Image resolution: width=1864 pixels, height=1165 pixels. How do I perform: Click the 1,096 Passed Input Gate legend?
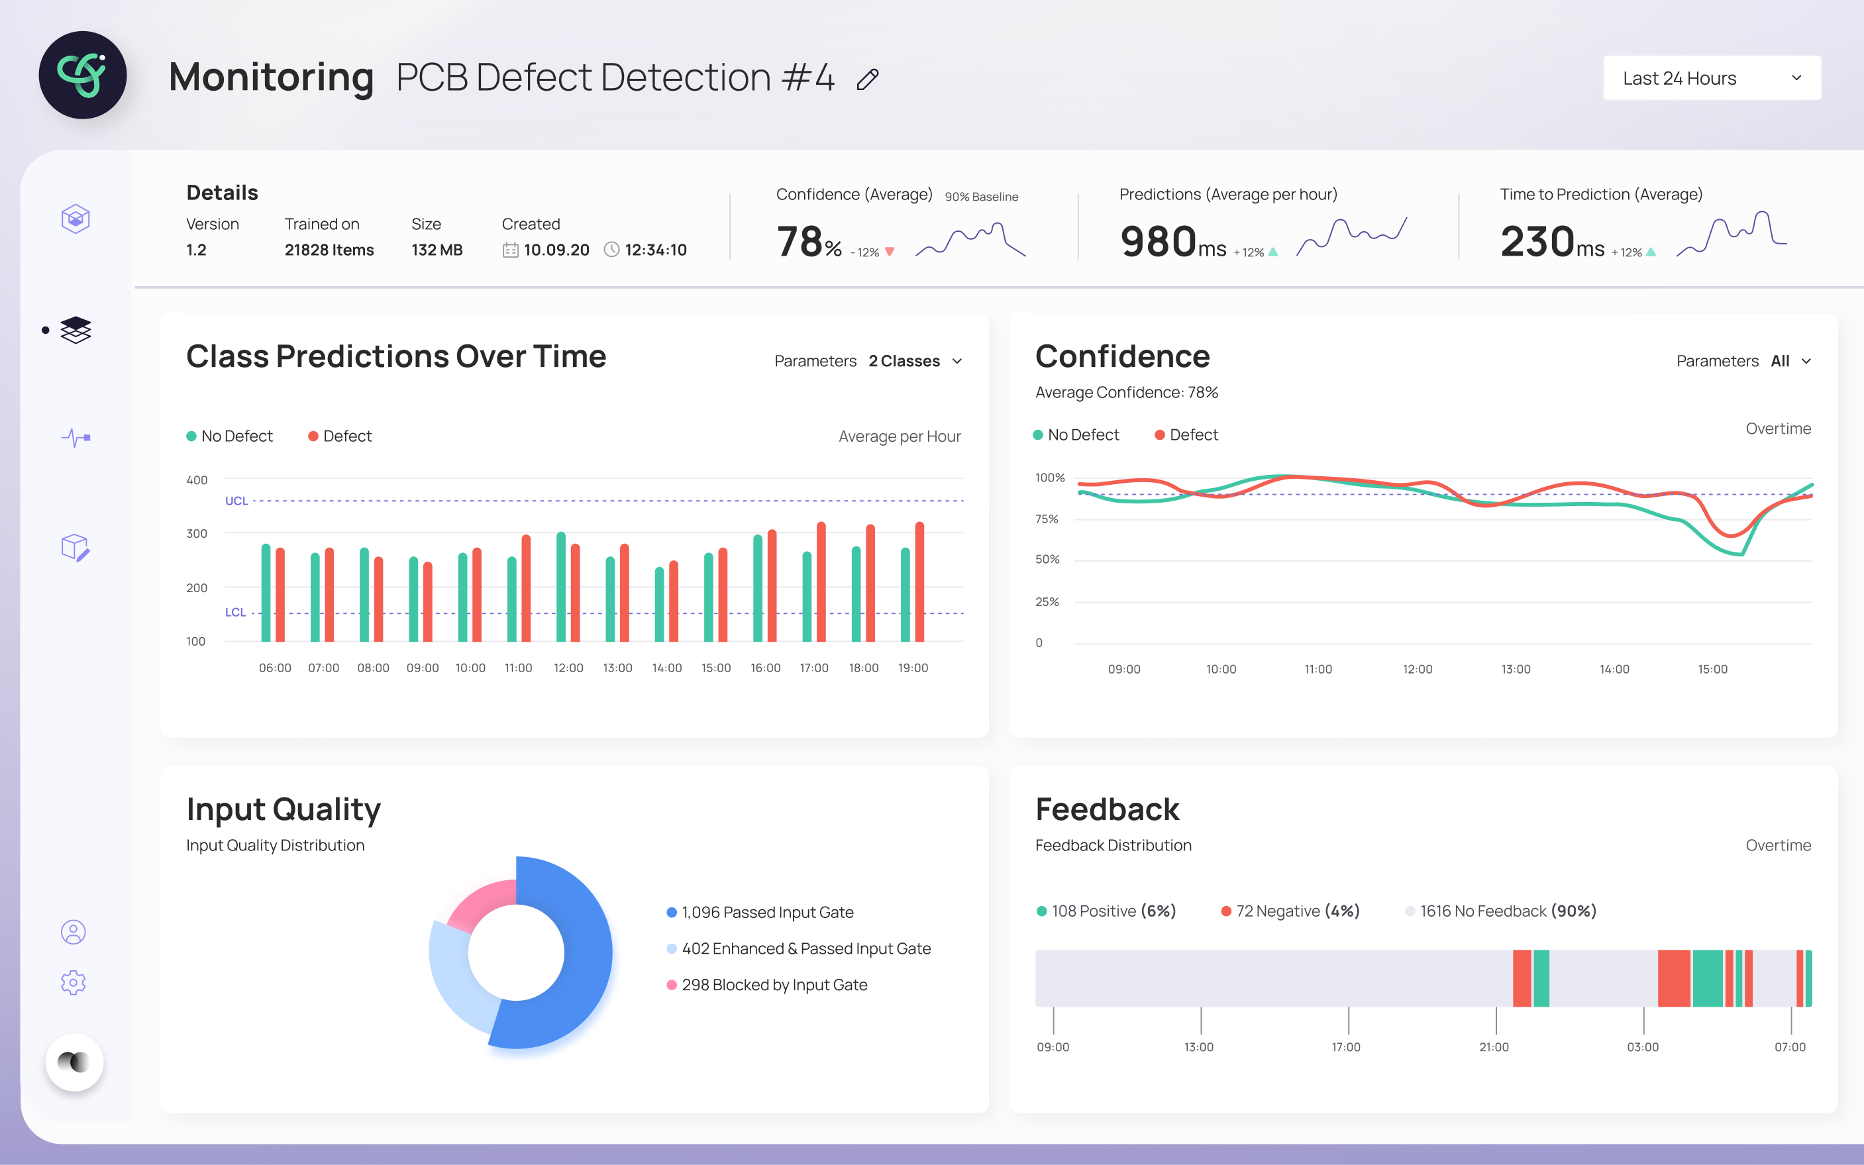click(x=760, y=912)
